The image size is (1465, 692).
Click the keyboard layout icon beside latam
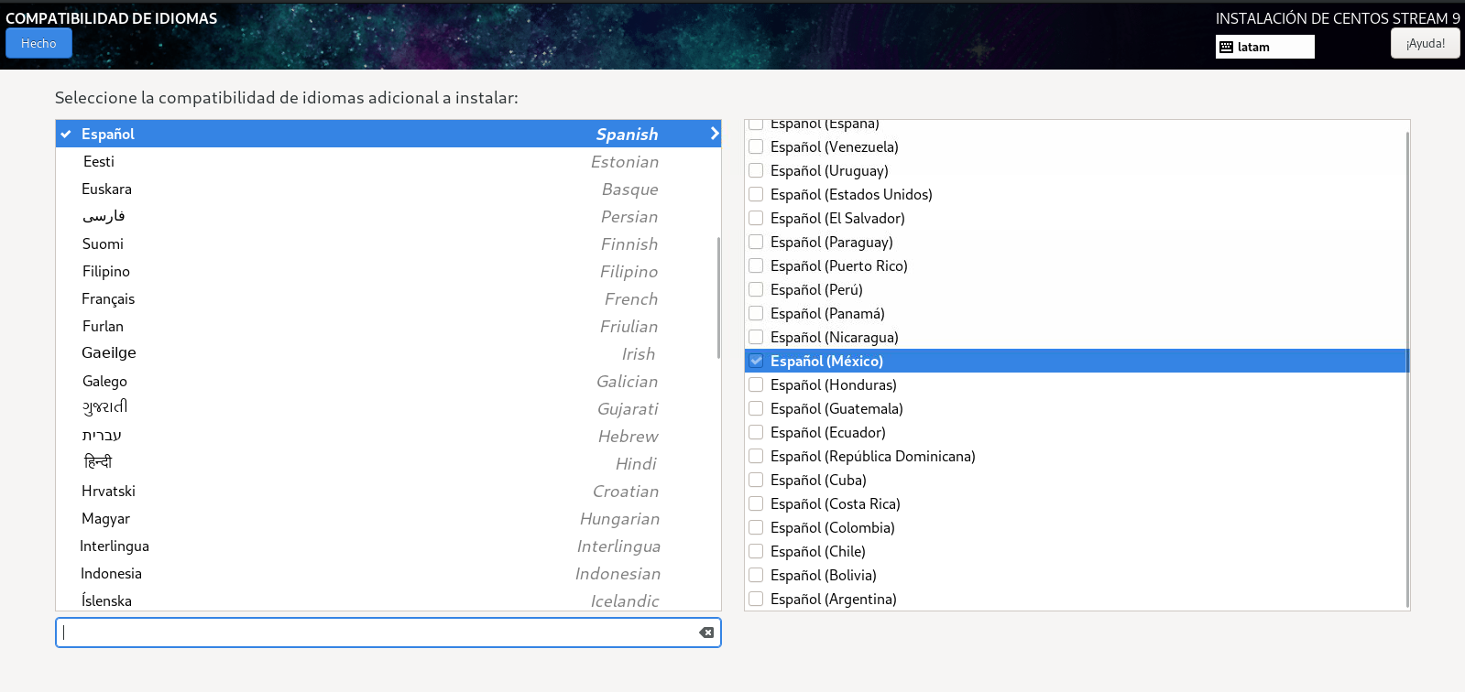pos(1226,47)
